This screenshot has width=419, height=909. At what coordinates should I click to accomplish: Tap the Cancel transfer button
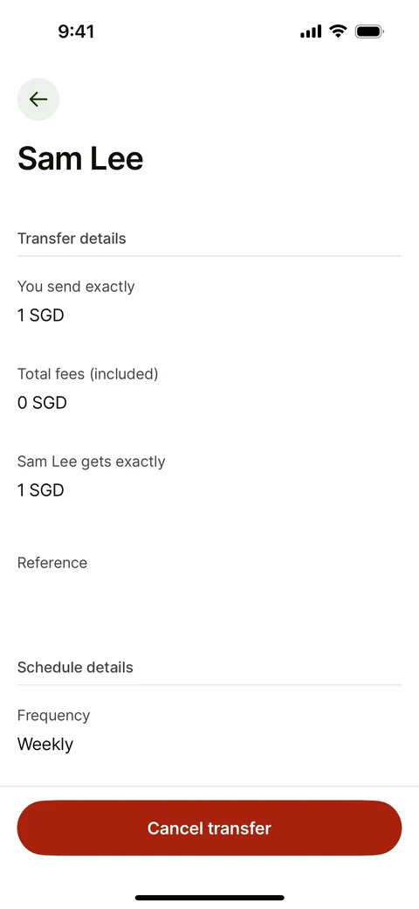209,828
